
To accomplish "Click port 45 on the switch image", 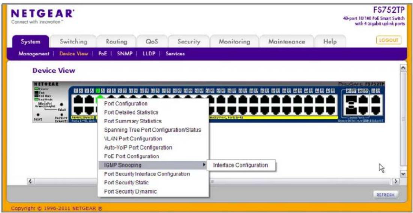I will (x=320, y=99).
